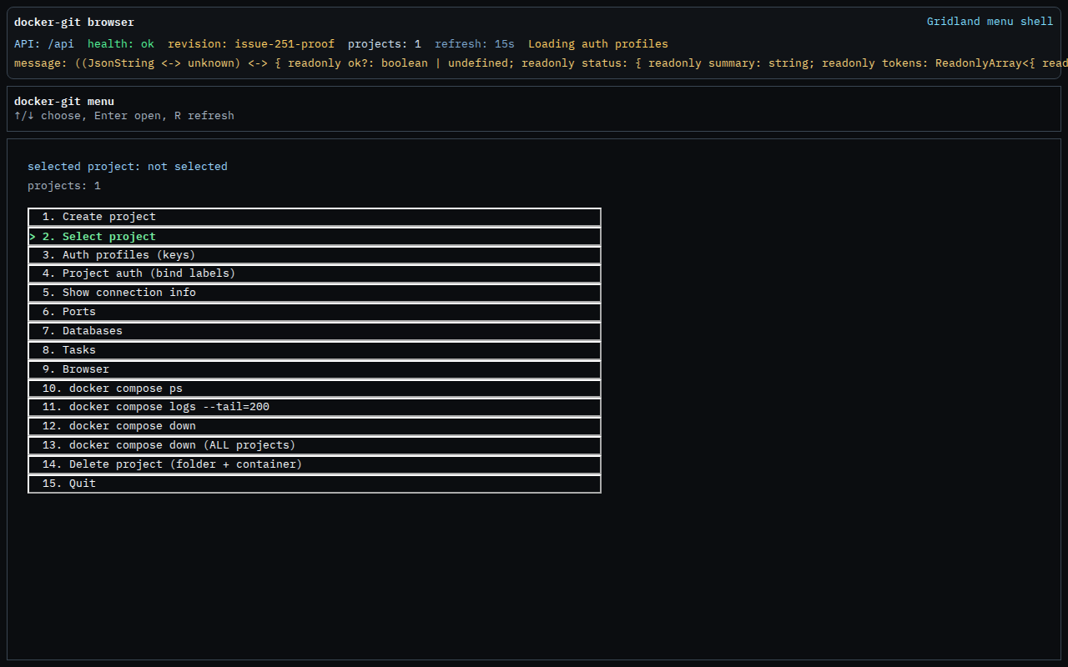The height and width of the screenshot is (667, 1068).
Task: Click the revision: issue-251-proof text
Action: [x=251, y=44]
